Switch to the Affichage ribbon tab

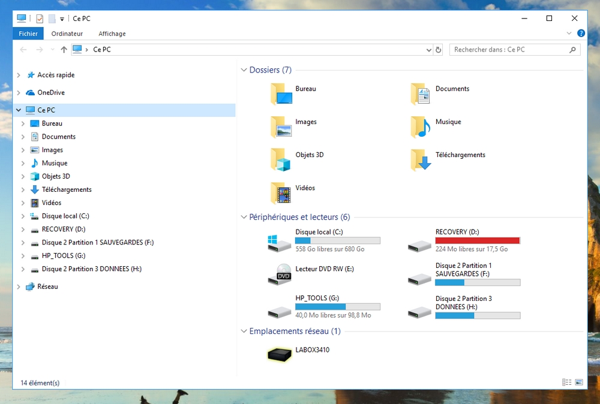pyautogui.click(x=112, y=34)
